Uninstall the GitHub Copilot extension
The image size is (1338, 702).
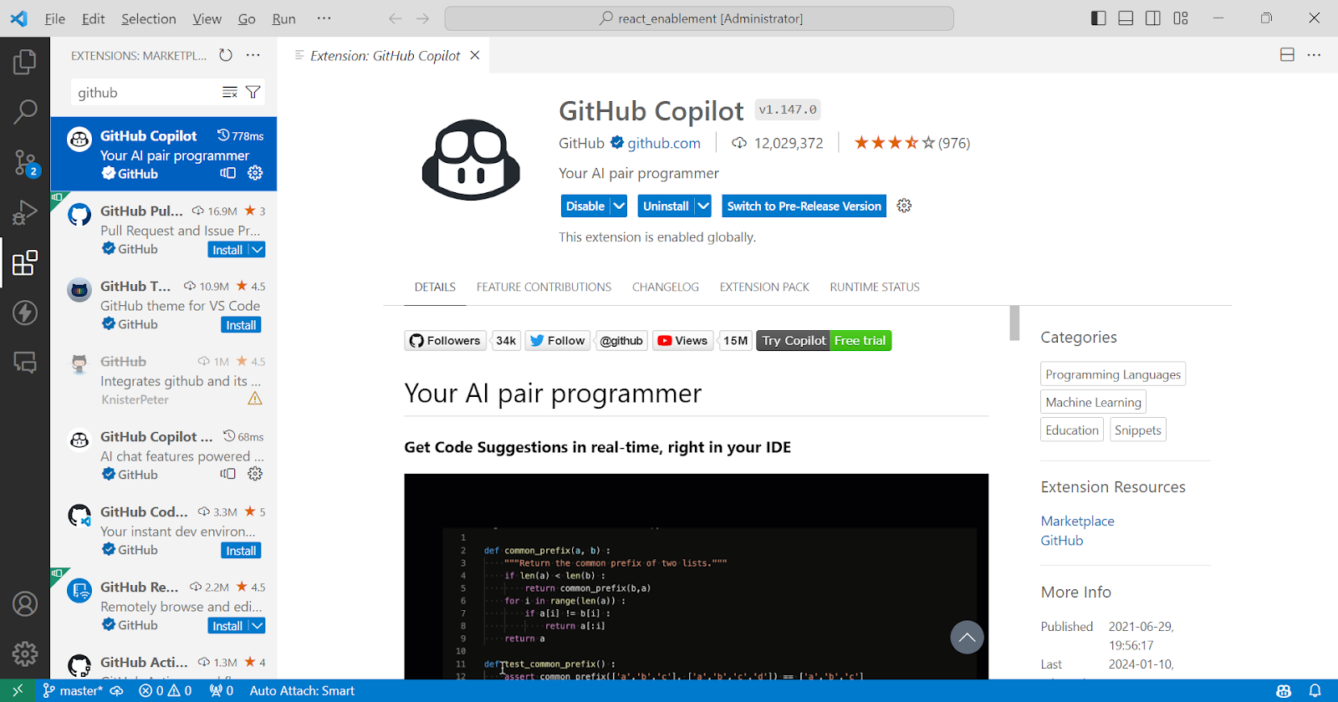(666, 206)
